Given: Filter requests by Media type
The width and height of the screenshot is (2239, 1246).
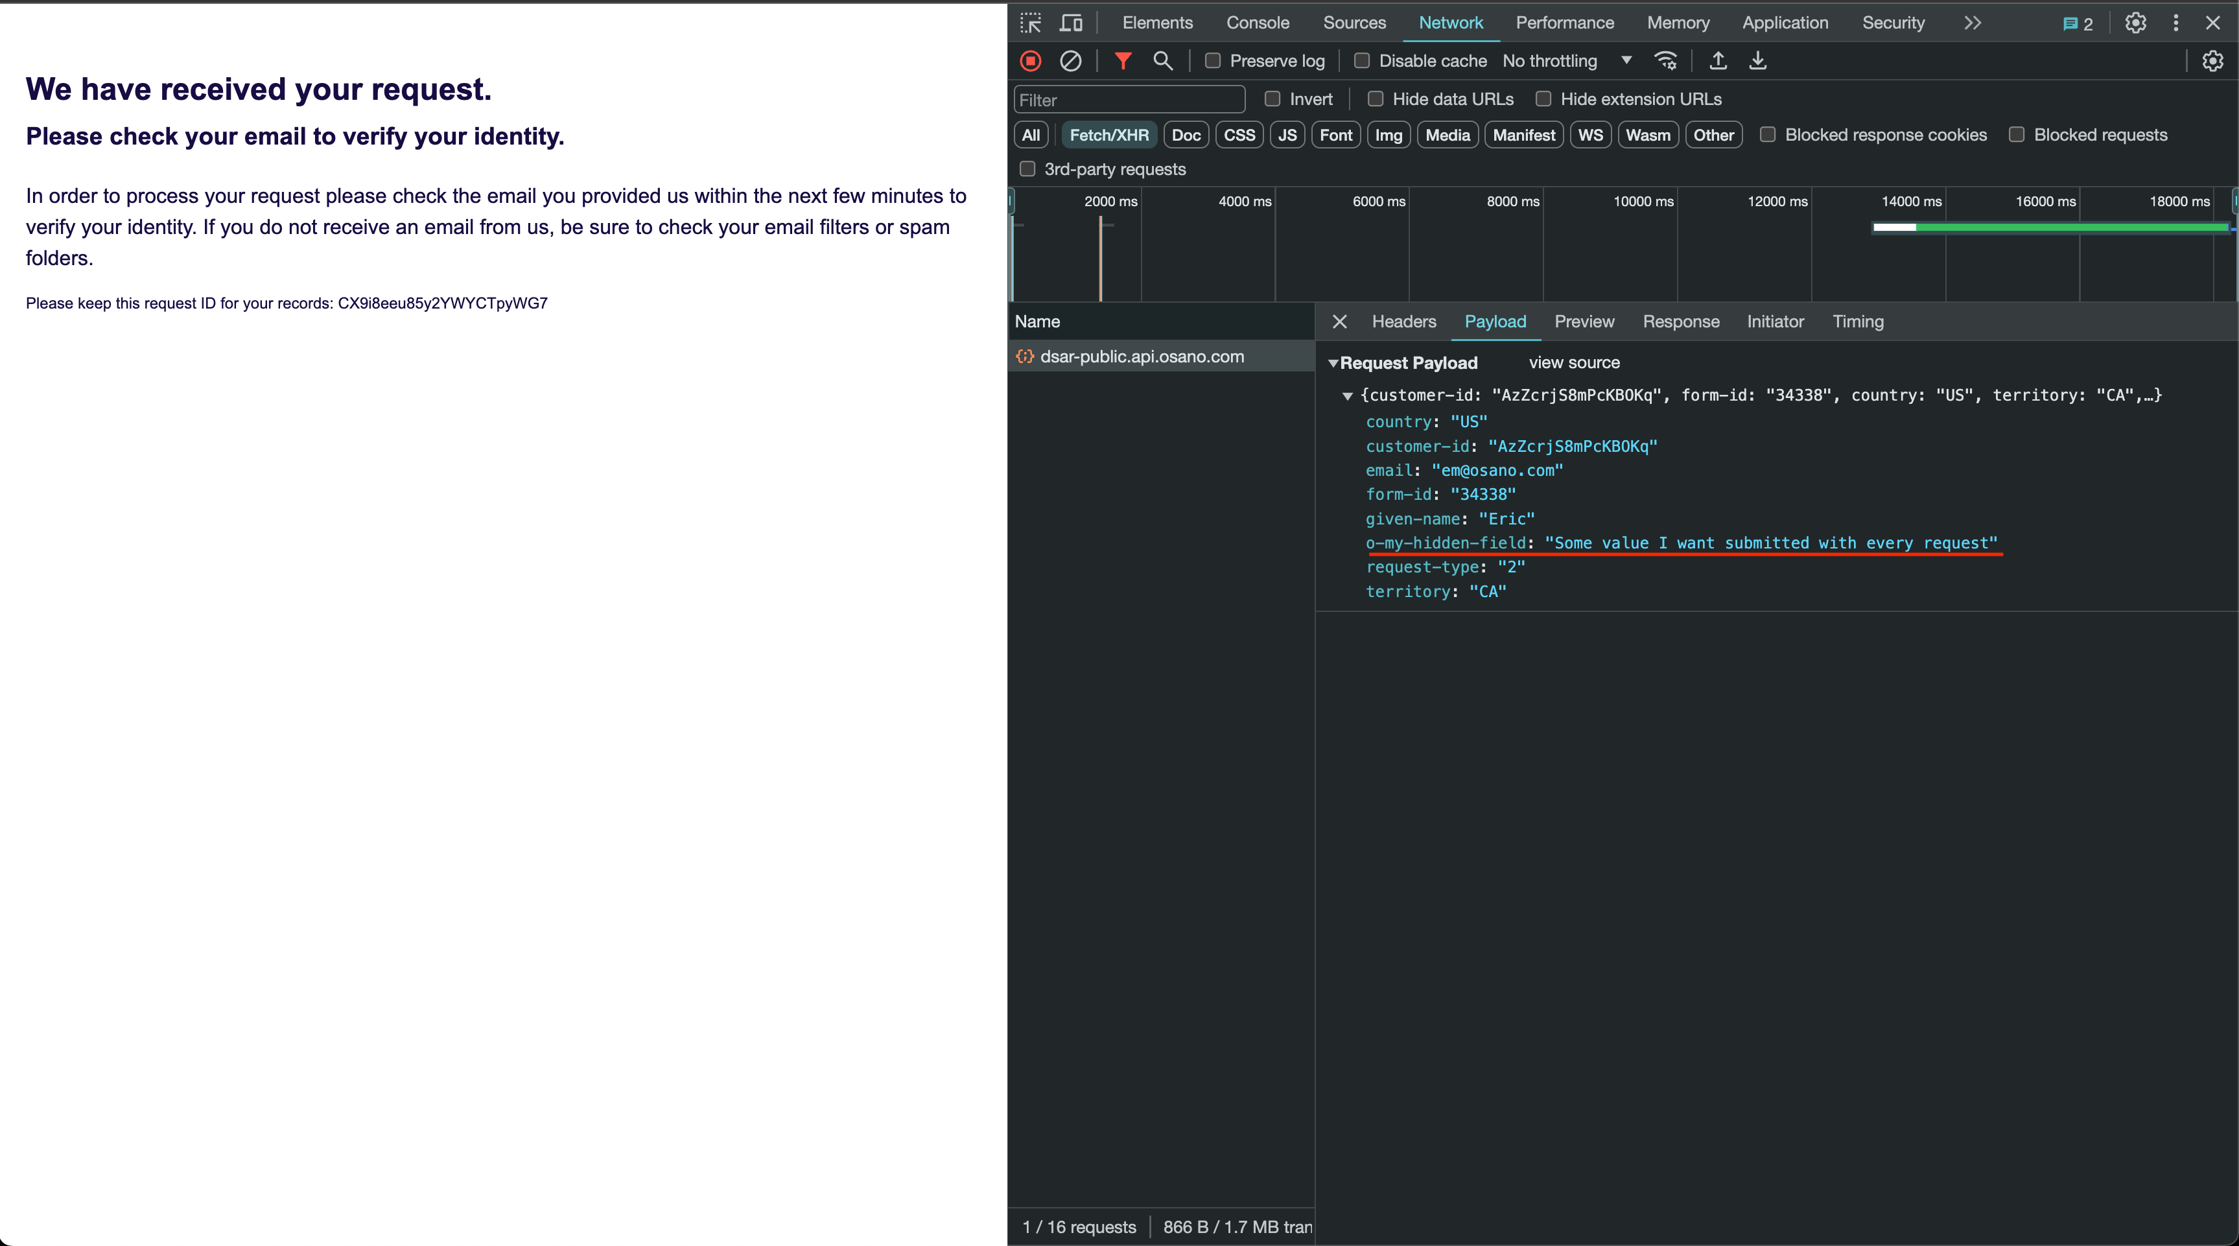Looking at the screenshot, I should coord(1448,135).
